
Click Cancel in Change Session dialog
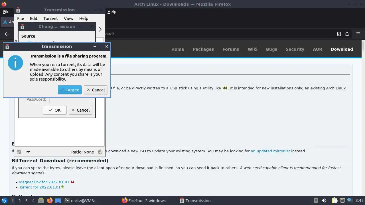pyautogui.click(x=80, y=110)
